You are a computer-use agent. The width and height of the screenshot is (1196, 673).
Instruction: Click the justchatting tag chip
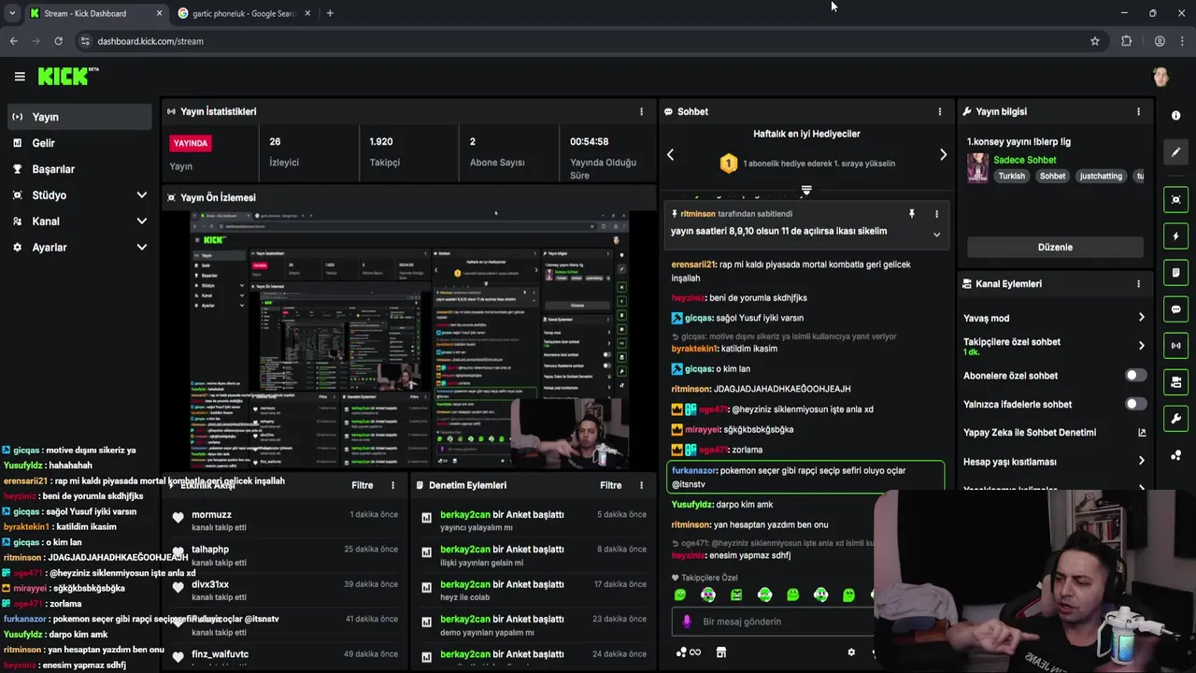[1101, 176]
